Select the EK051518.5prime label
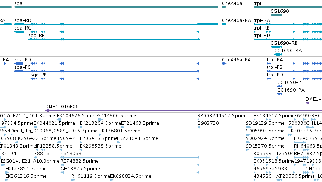 (274, 162)
